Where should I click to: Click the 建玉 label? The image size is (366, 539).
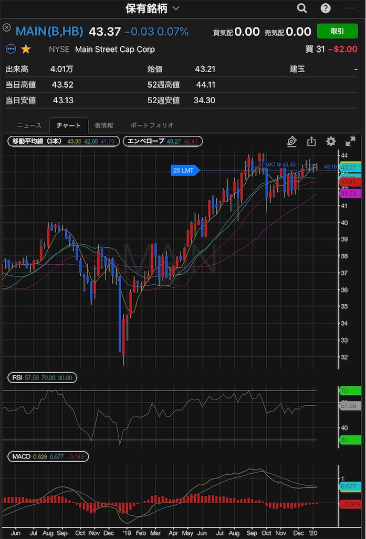pos(297,69)
